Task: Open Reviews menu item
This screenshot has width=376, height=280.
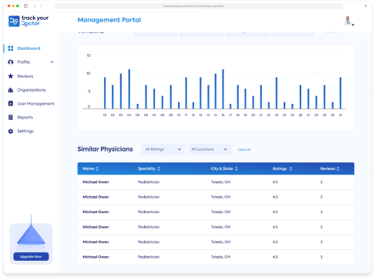Action: pos(25,76)
